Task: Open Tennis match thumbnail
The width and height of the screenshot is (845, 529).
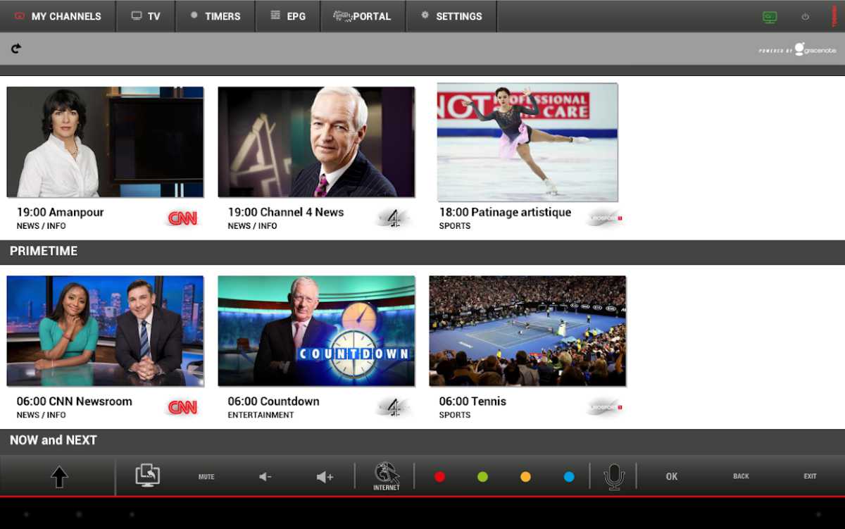Action: (527, 331)
